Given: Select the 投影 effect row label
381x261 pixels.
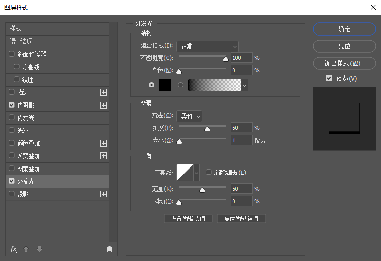Looking at the screenshot, I should 23,194.
